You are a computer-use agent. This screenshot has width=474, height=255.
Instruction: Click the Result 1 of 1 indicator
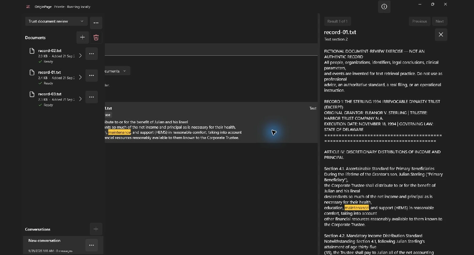point(337,21)
